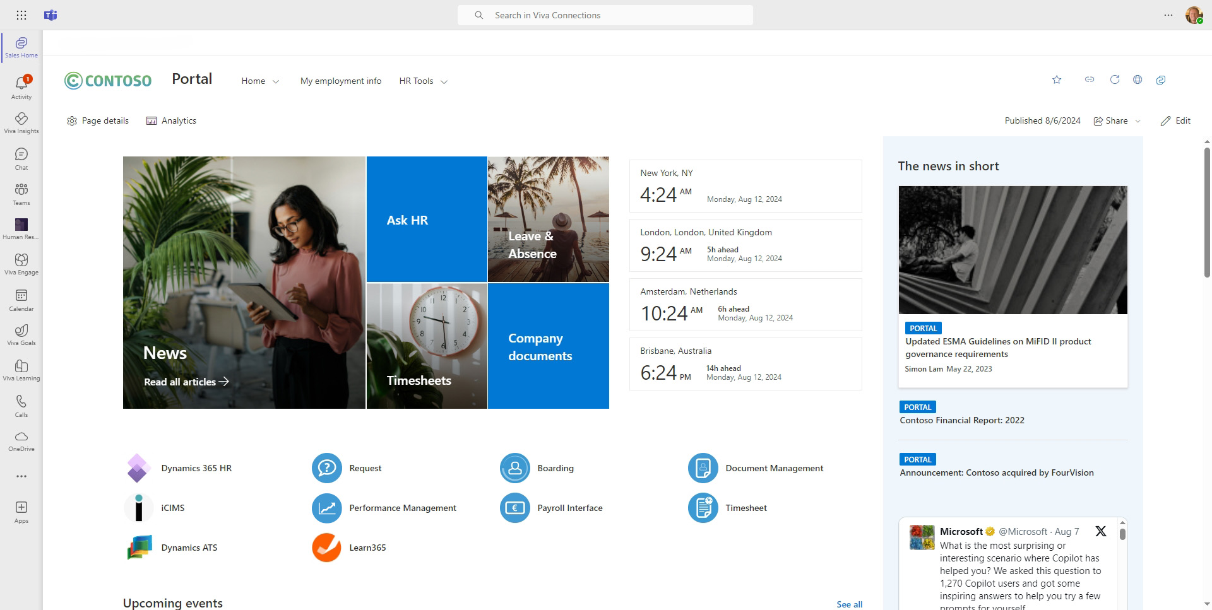The height and width of the screenshot is (610, 1212).
Task: Open Settings and more ellipsis top right
Action: pyautogui.click(x=1168, y=15)
